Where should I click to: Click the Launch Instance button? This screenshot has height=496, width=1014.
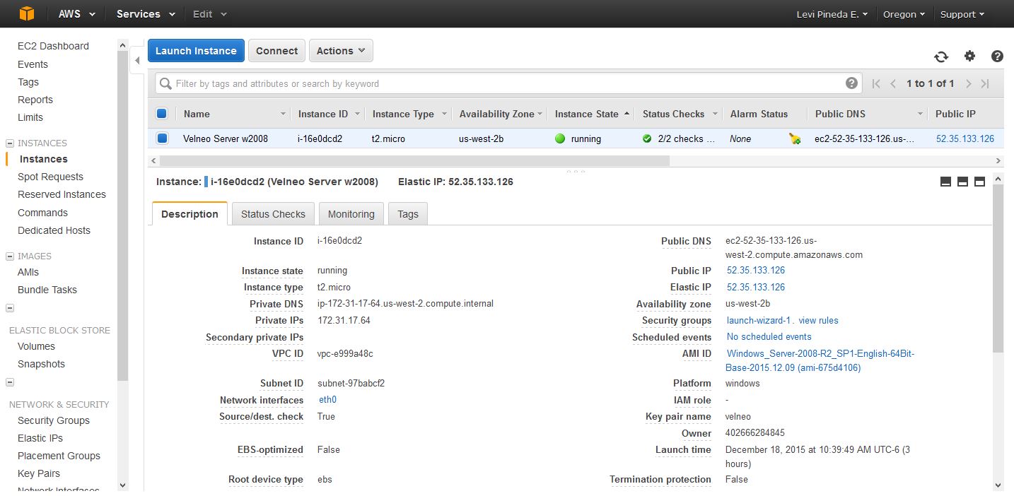196,51
